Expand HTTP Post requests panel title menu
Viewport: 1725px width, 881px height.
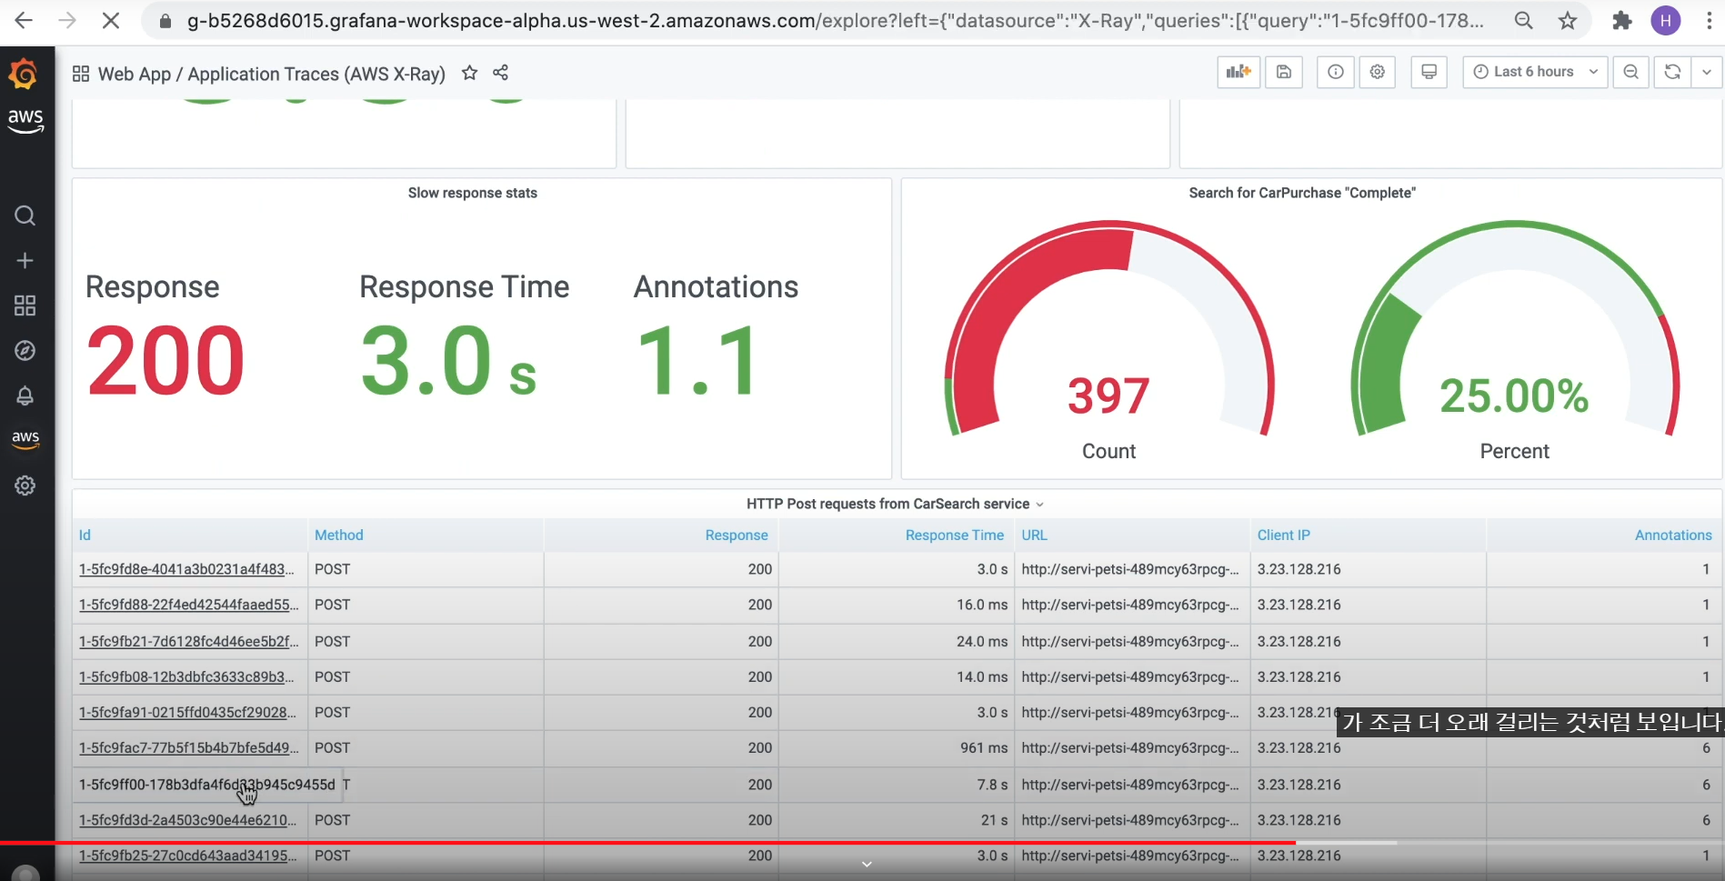coord(896,504)
